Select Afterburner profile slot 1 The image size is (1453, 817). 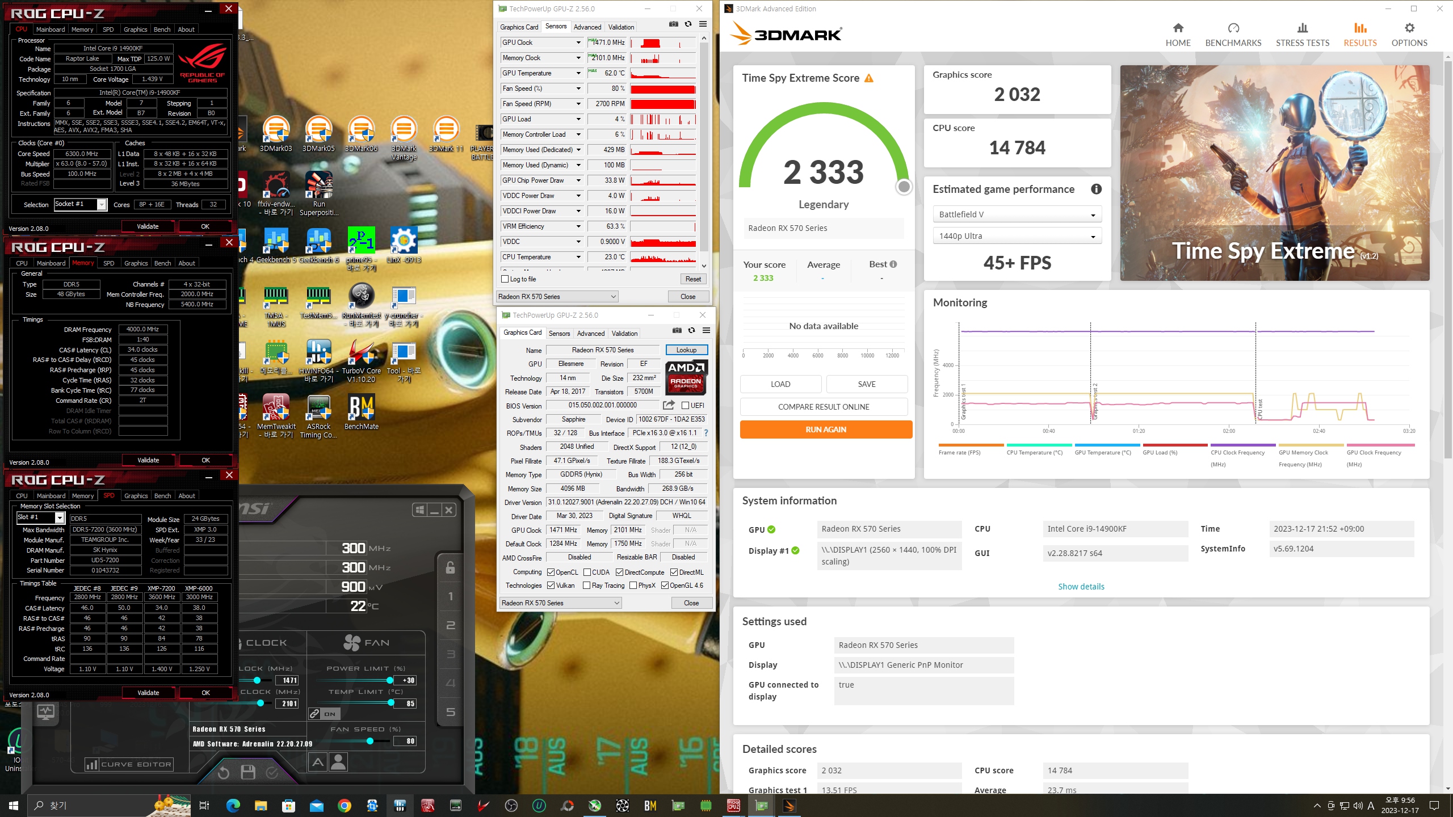coord(450,596)
